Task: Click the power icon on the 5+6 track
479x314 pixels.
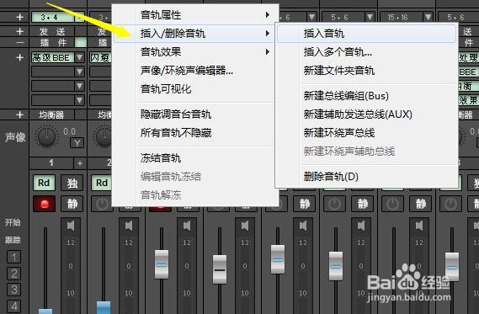Action: click(x=334, y=204)
